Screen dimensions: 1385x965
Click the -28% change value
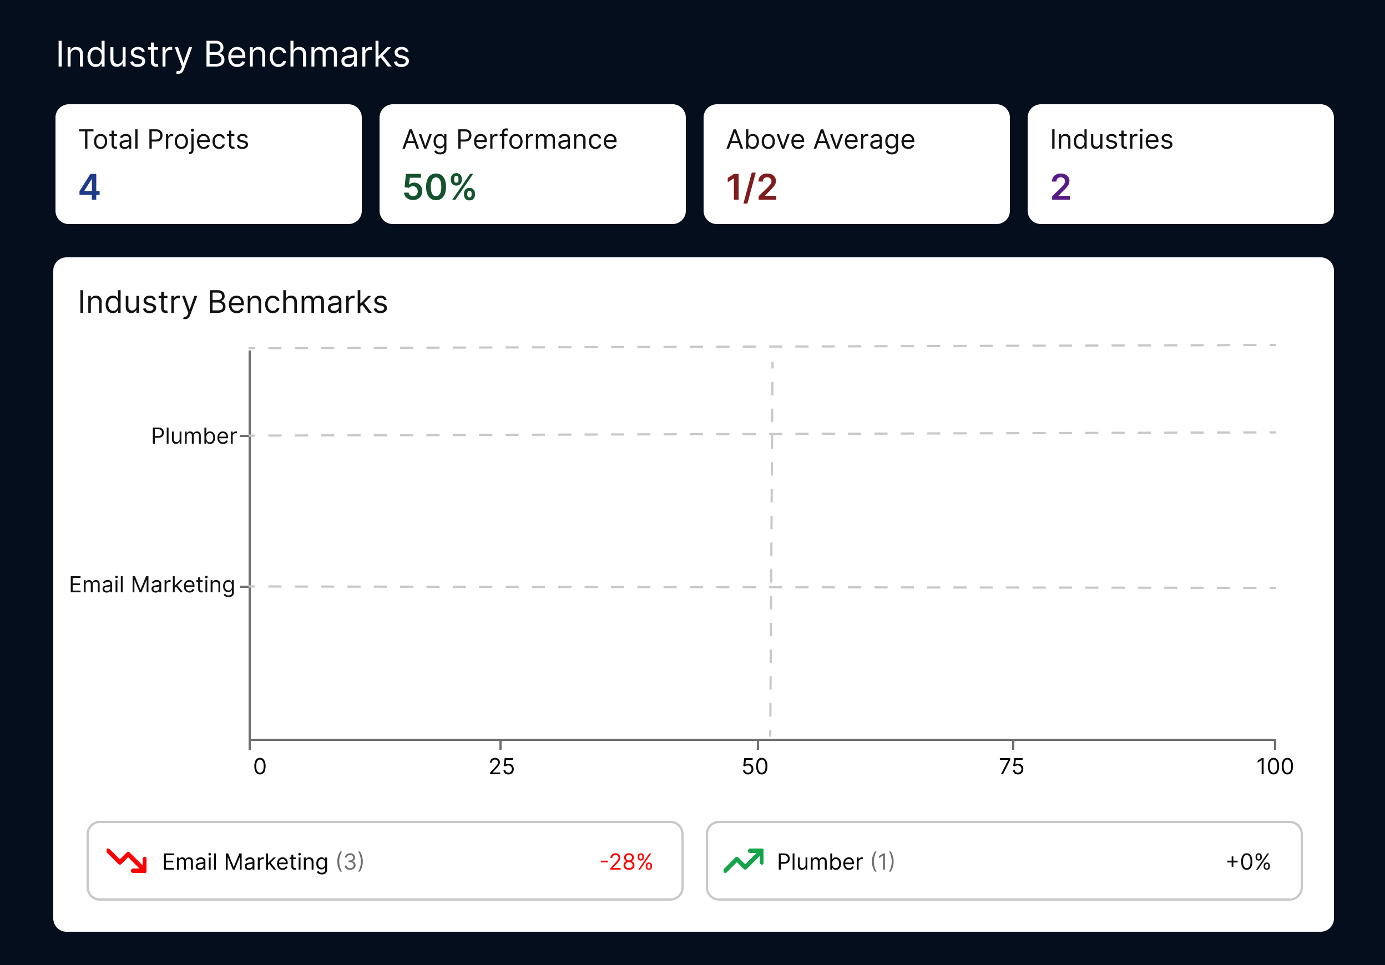626,862
